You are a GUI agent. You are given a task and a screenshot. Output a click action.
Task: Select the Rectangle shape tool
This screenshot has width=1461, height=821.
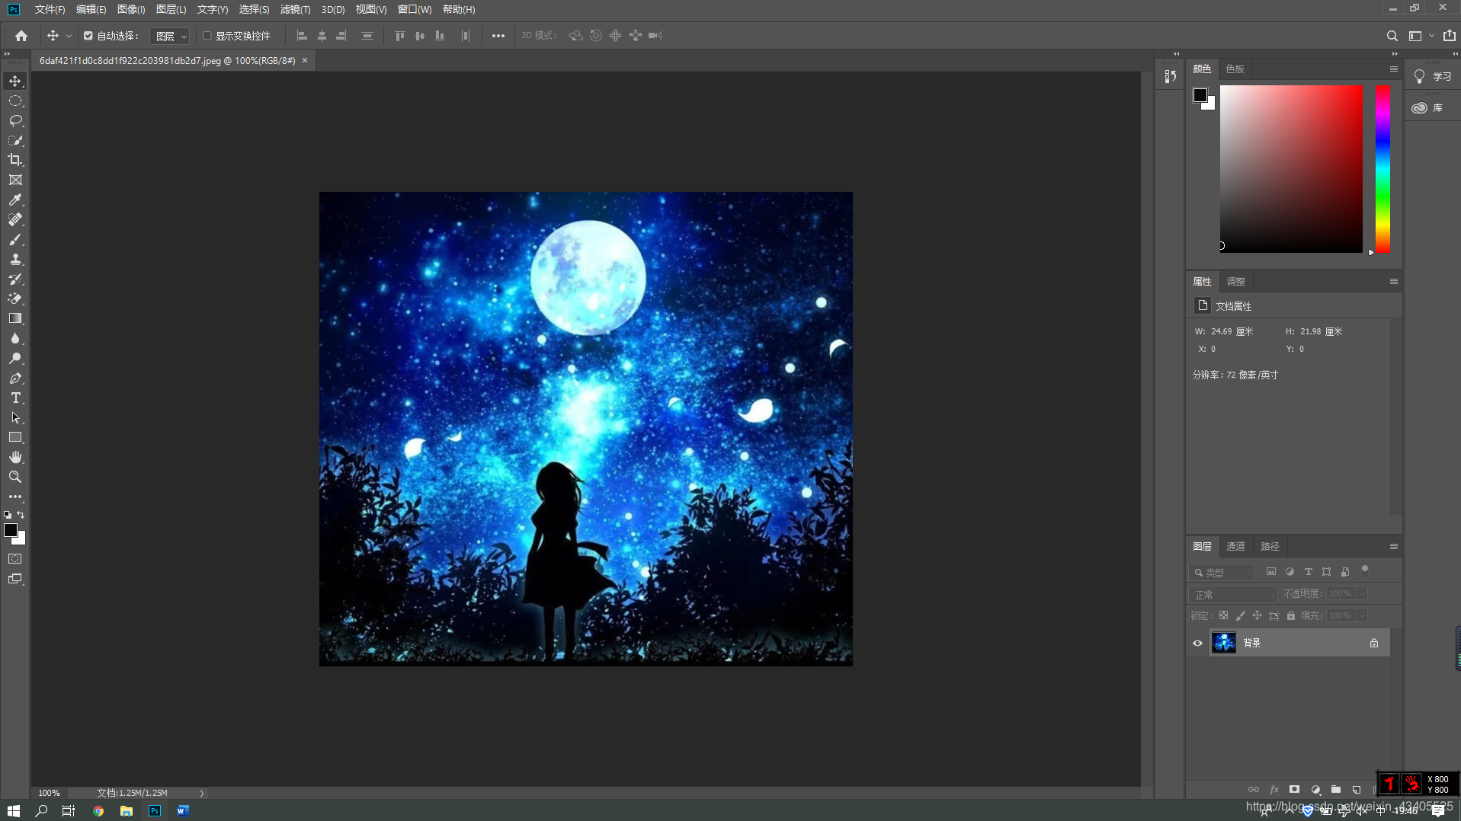pyautogui.click(x=15, y=437)
